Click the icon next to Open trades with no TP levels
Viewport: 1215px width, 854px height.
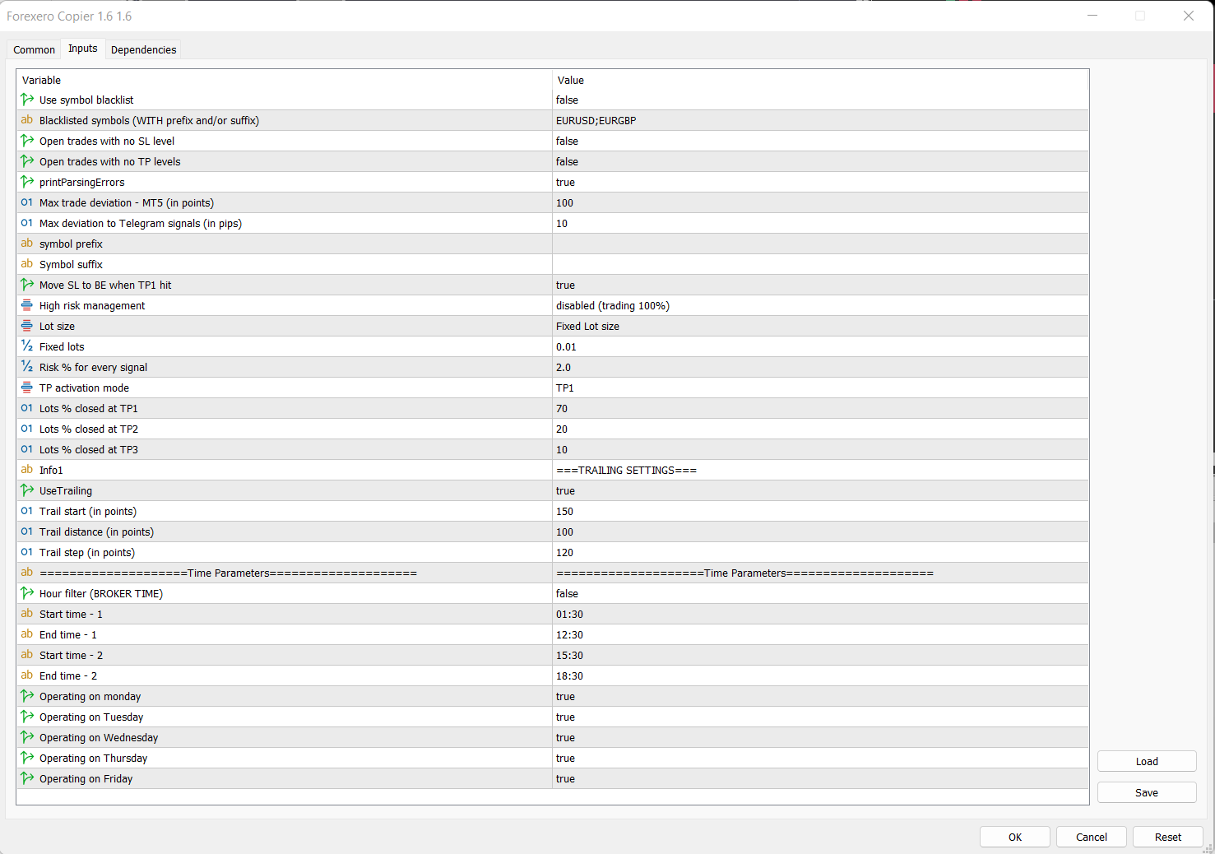[27, 161]
